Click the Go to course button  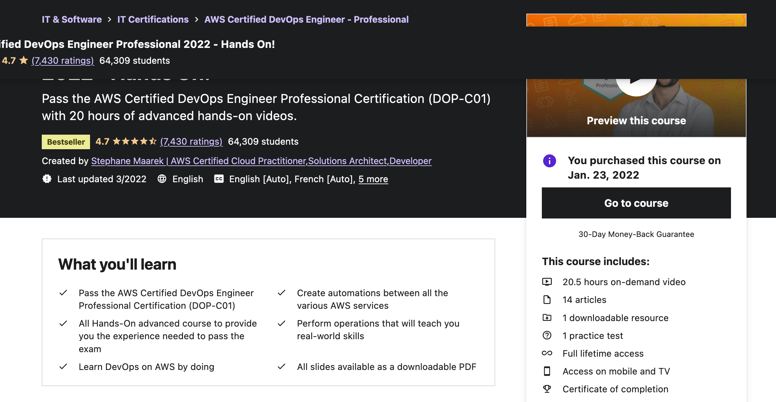(636, 203)
